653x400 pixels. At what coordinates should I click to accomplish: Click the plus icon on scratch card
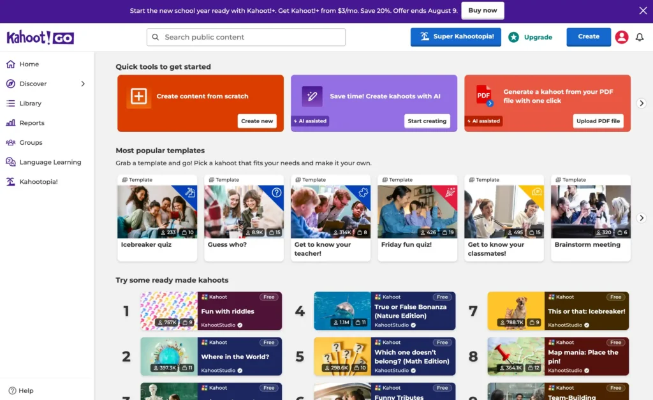point(138,96)
